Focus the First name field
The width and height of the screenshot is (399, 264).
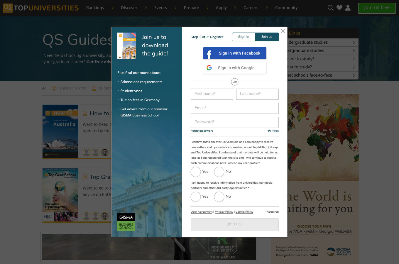click(x=212, y=94)
